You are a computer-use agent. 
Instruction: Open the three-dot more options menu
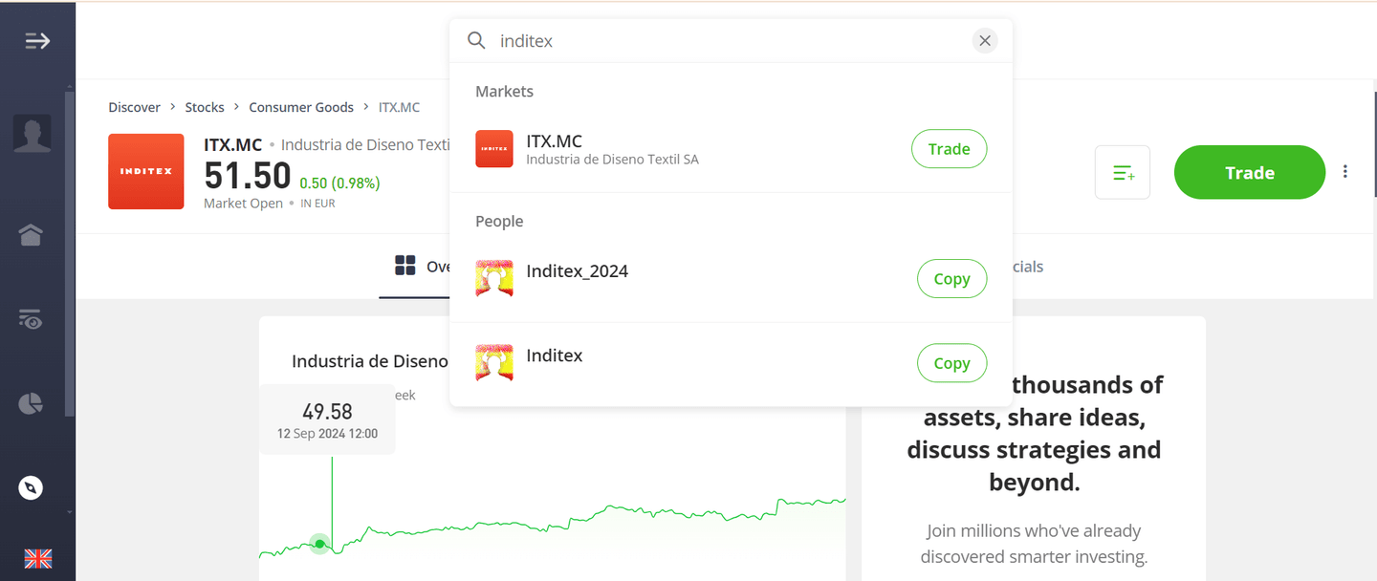point(1345,172)
